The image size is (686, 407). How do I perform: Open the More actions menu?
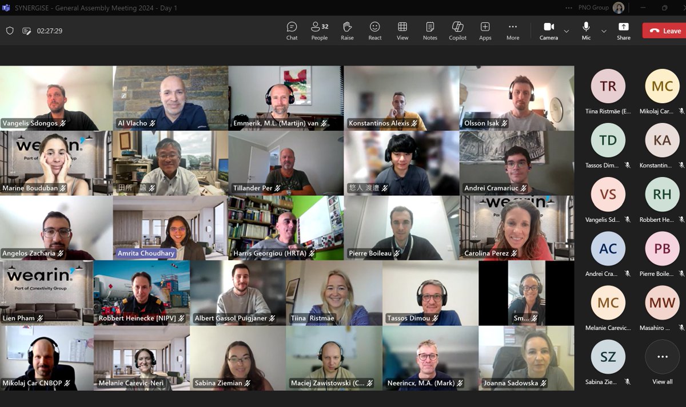[x=512, y=30]
